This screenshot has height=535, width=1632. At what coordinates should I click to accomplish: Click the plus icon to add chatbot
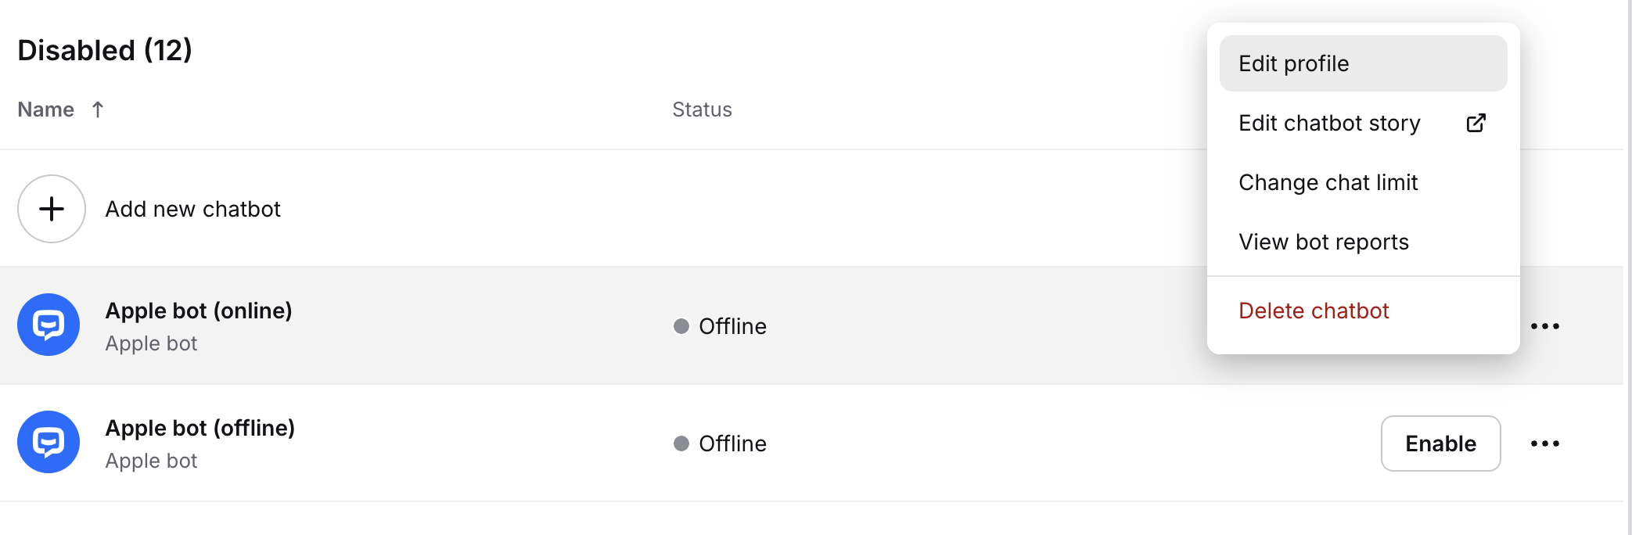tap(52, 209)
